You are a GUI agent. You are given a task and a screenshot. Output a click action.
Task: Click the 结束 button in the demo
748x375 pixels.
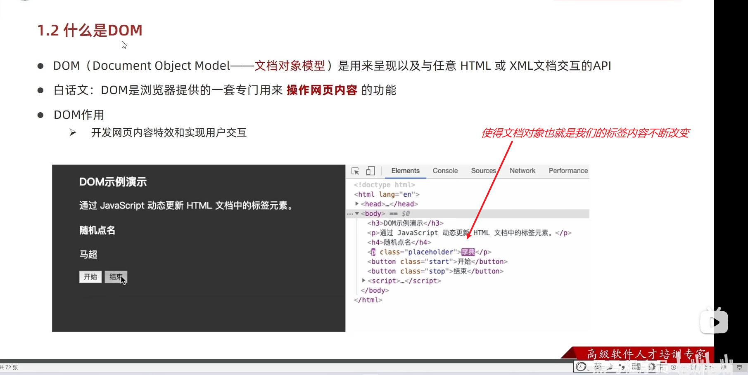pos(116,277)
